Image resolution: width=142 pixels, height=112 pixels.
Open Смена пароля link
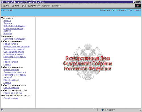pyautogui.click(x=11, y=98)
